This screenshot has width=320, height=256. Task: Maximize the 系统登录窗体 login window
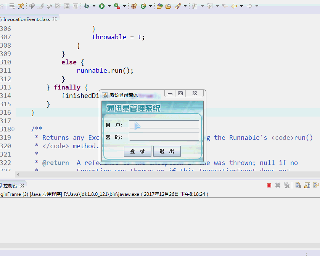[180, 94]
